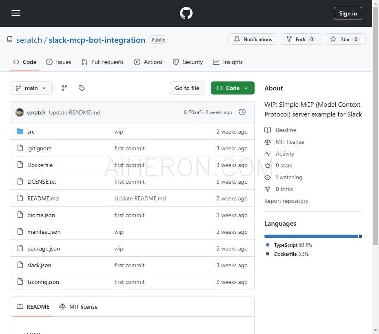Open slack-mcp-bot-integration repository link

coord(97,40)
